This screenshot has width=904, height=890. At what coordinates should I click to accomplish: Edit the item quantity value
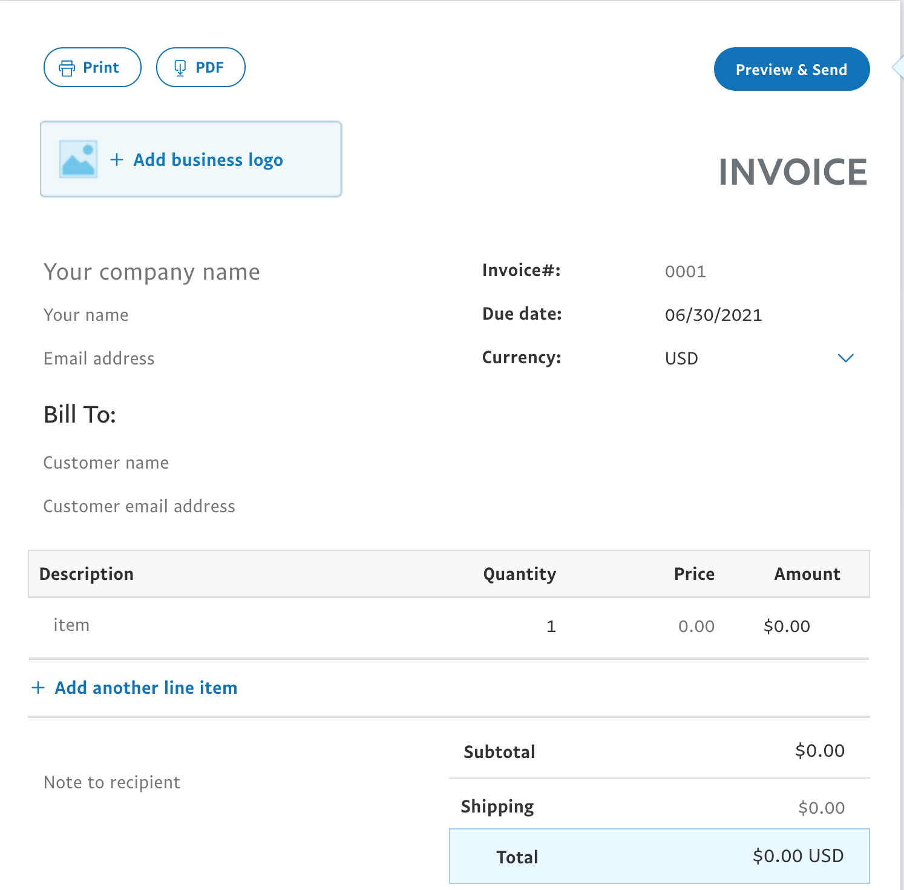pyautogui.click(x=551, y=626)
